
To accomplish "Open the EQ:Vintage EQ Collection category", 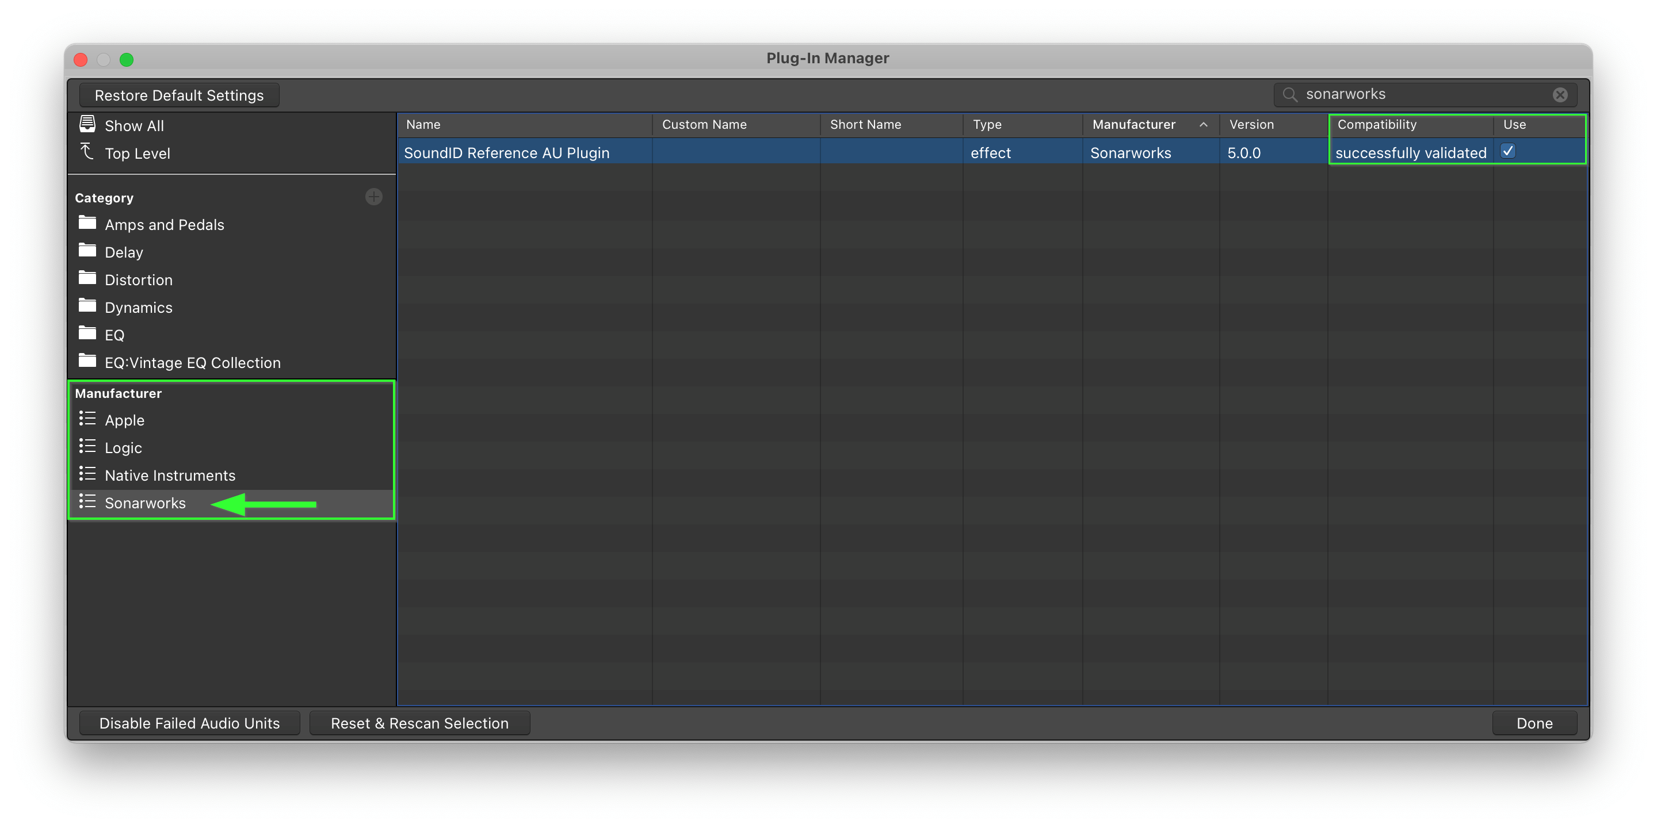I will tap(231, 363).
